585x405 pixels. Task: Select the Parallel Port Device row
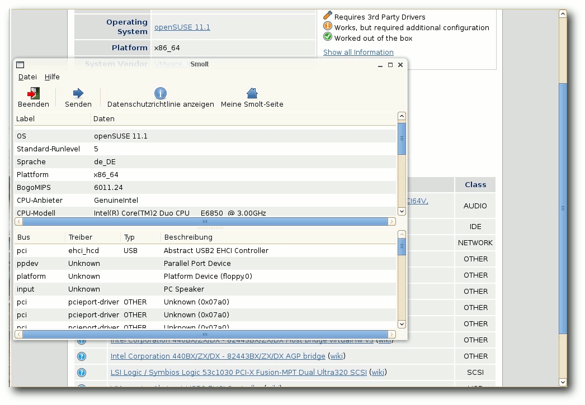[205, 264]
